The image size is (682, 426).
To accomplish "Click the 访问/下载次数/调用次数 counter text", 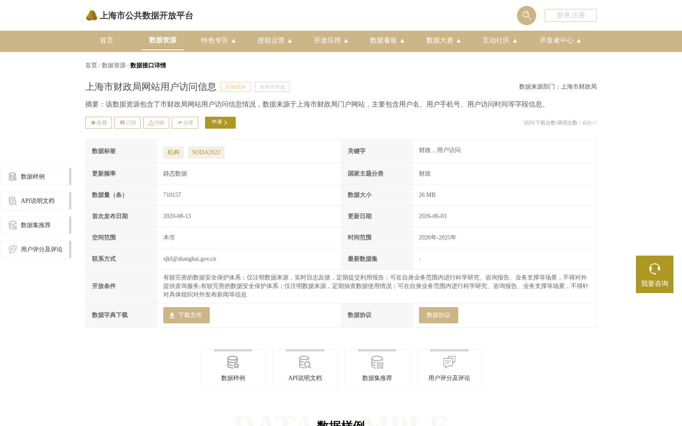I will tap(560, 123).
